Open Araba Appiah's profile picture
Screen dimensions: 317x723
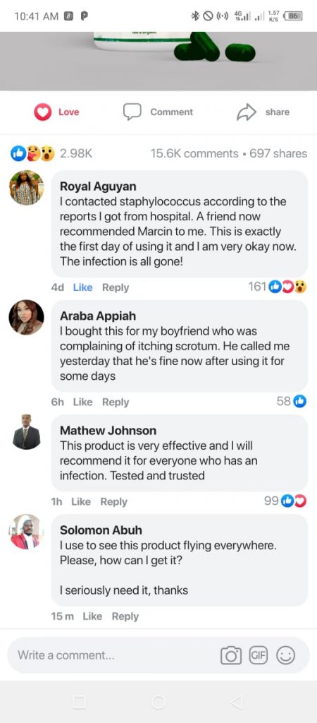pos(27,318)
